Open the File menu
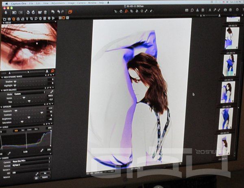 click(31, 3)
